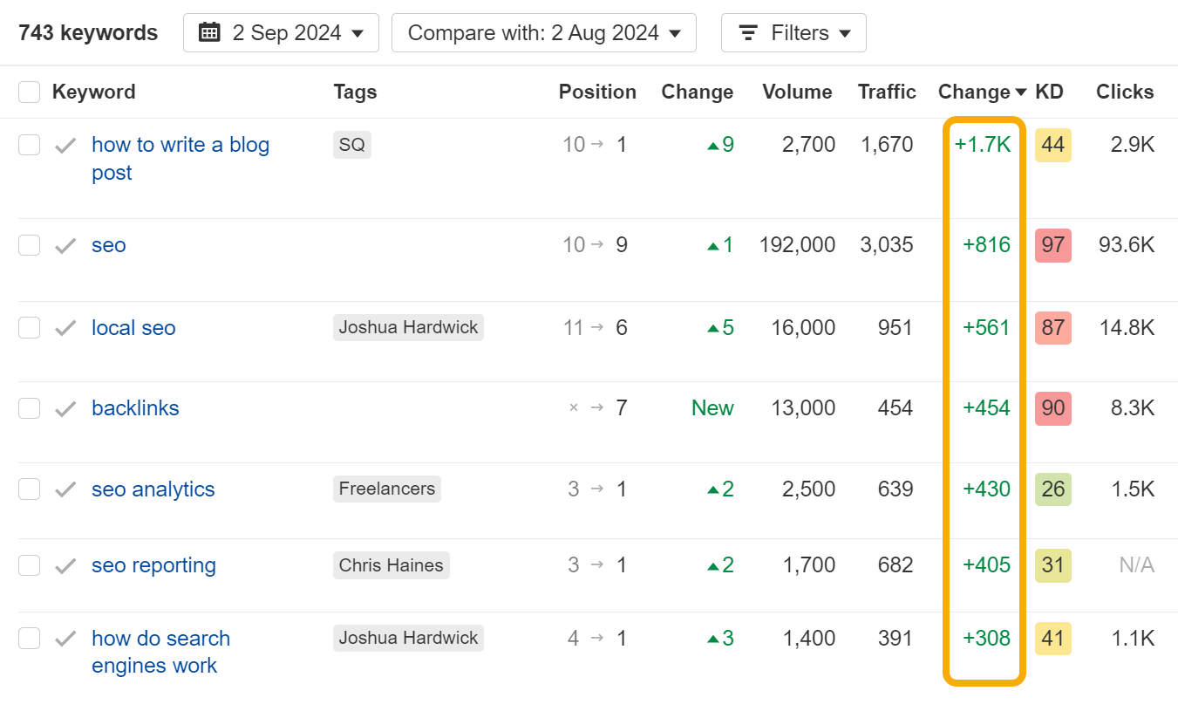Select the checkmark icon next to "seo"
This screenshot has width=1178, height=725.
tap(65, 245)
